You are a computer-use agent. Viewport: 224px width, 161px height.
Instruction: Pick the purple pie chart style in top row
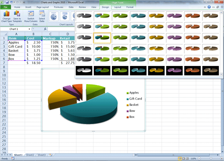tap(174, 16)
